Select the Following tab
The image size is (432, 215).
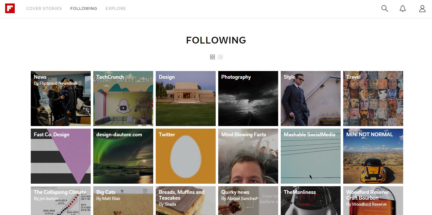coord(84,9)
